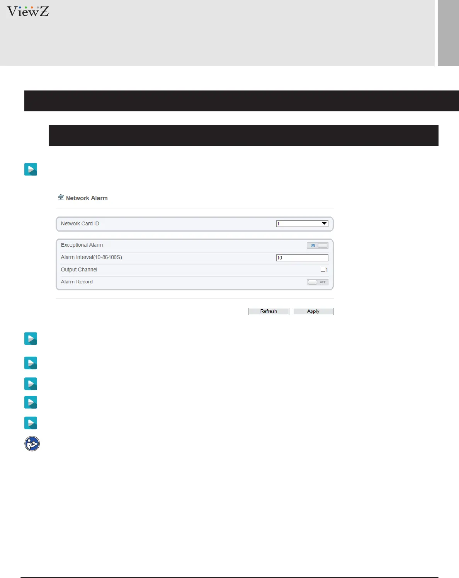Check Output Channel 1 checkbox
Screen dimensions: 459x578
pyautogui.click(x=323, y=269)
